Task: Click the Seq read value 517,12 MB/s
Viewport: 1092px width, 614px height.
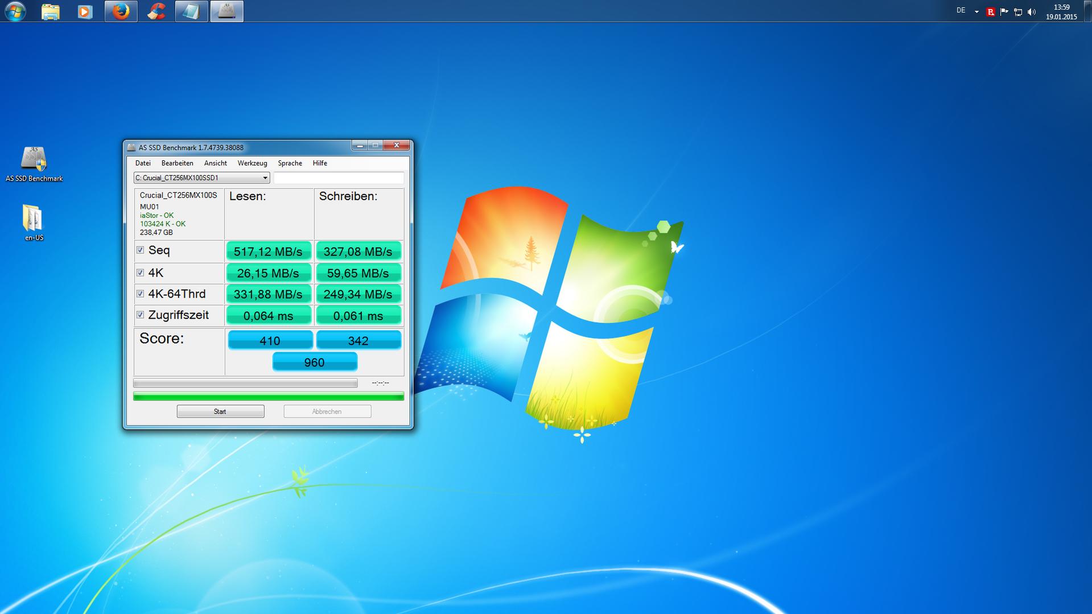Action: tap(269, 251)
